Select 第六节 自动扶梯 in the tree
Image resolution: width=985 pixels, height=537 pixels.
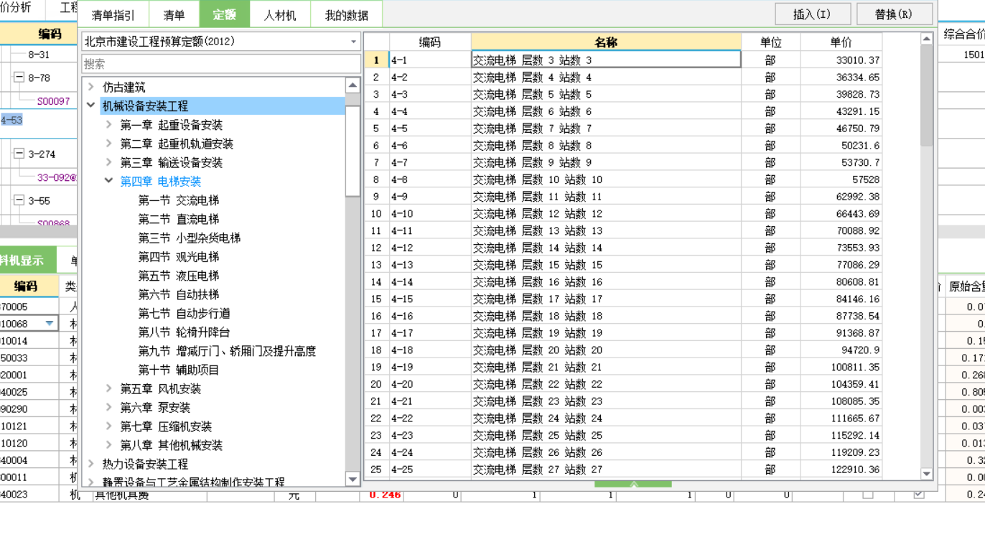coord(179,294)
